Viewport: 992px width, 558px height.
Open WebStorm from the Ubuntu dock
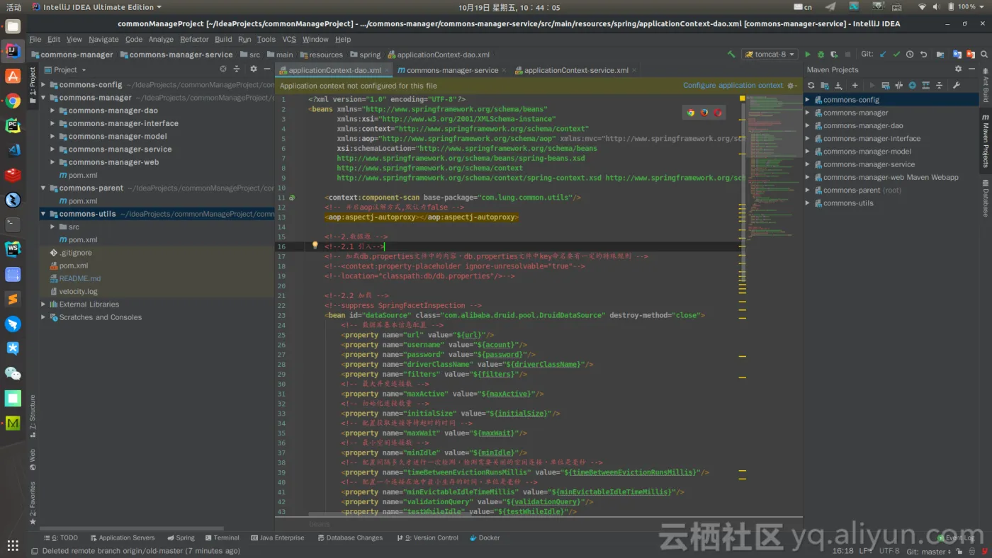13,249
